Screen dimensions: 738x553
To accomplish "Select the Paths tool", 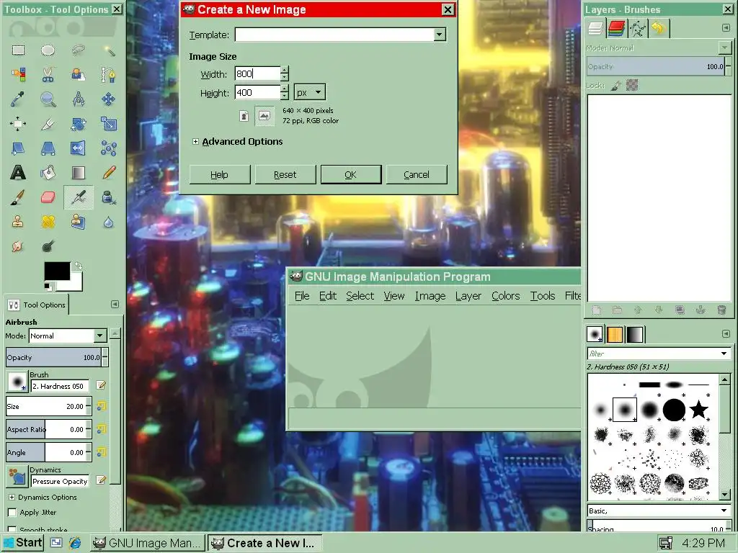I will tap(109, 75).
